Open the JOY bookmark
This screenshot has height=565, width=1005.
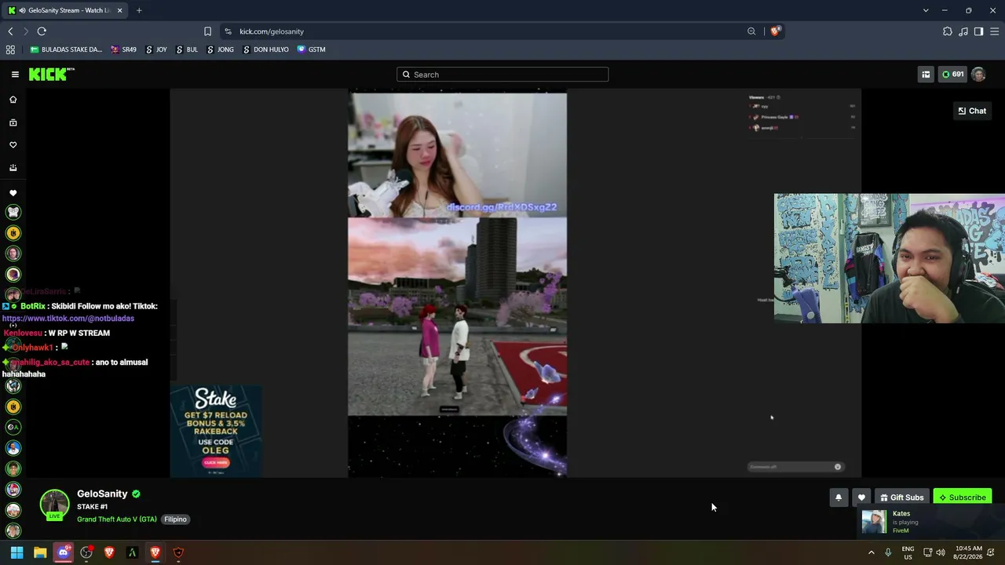click(156, 49)
